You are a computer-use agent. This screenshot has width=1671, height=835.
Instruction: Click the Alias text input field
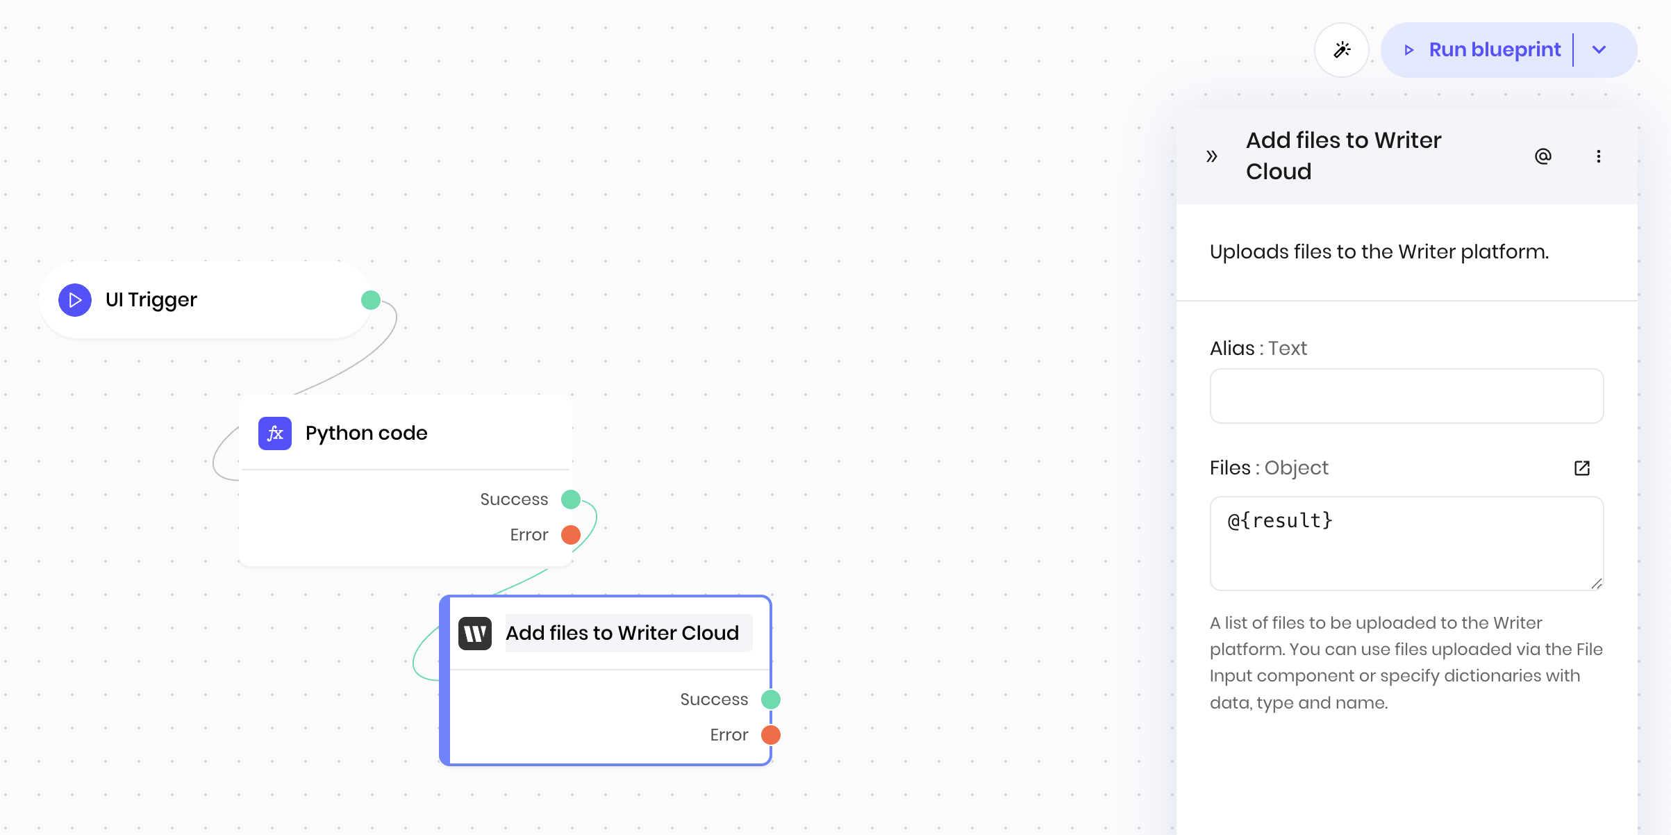(x=1406, y=396)
